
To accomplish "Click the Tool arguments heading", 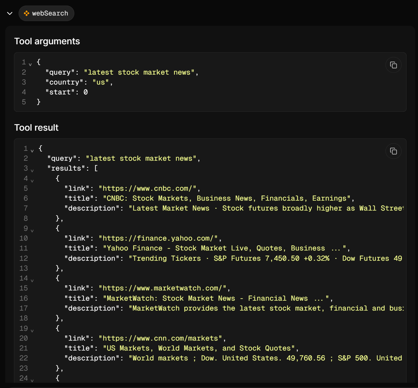I will coord(47,41).
